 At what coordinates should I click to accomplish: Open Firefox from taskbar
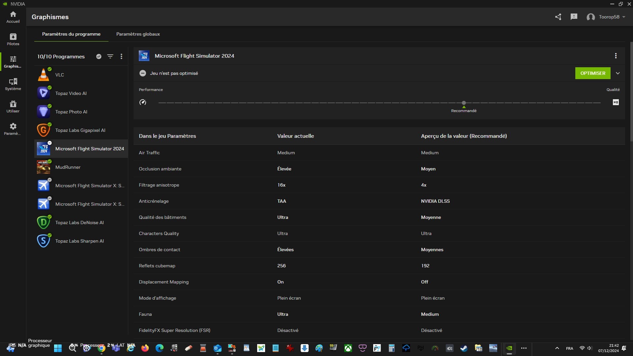[145, 348]
